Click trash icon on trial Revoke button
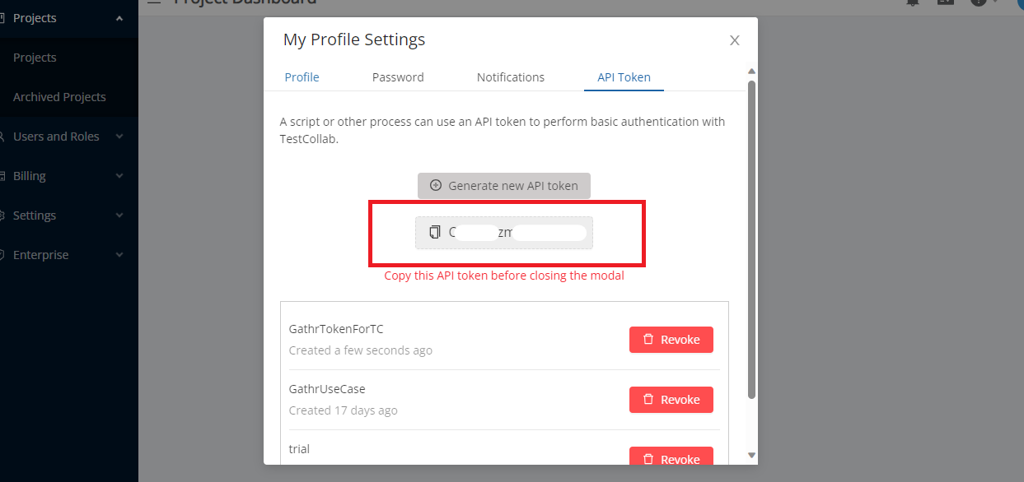This screenshot has height=482, width=1024. pyautogui.click(x=648, y=459)
